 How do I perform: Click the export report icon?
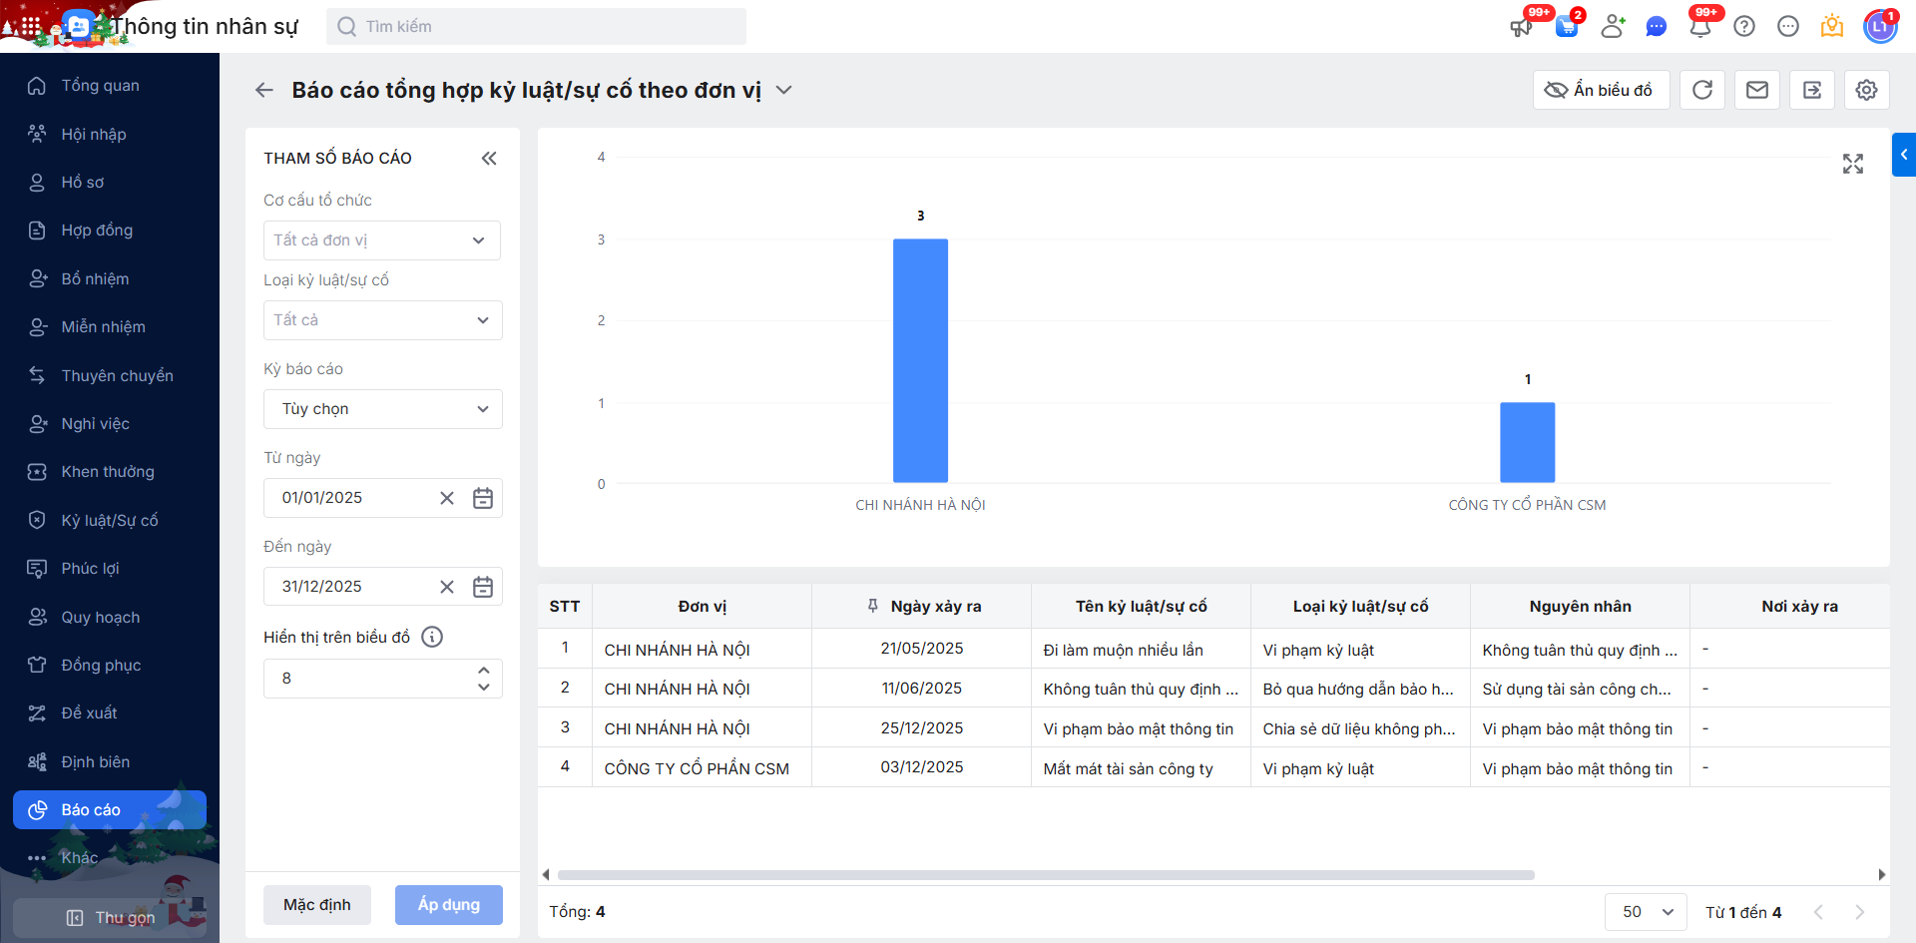(1812, 90)
